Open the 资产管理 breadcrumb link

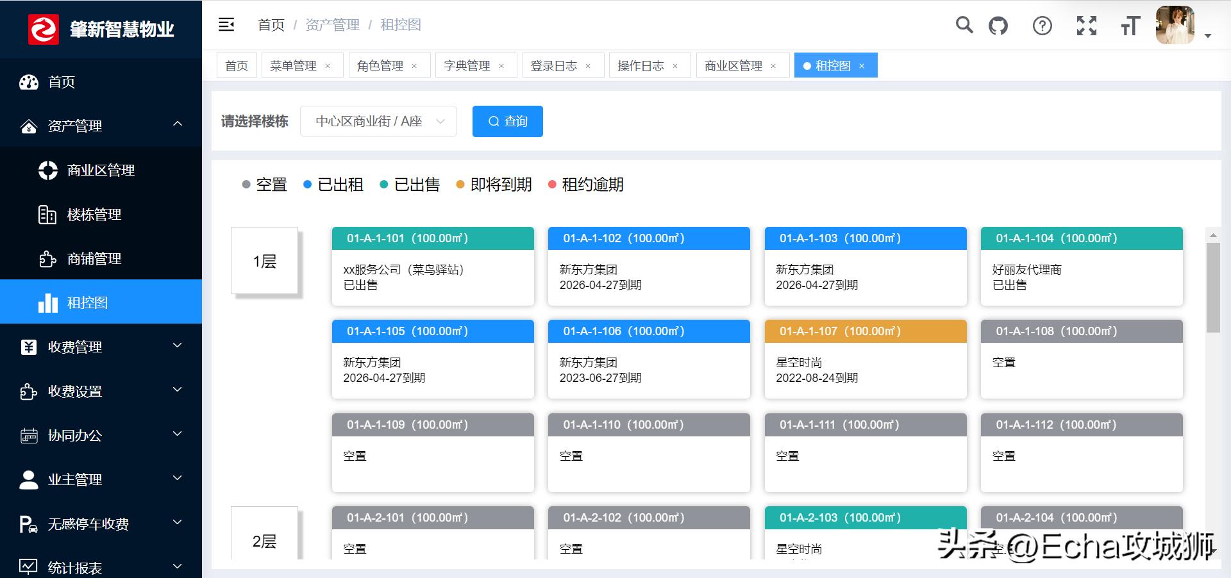332,25
